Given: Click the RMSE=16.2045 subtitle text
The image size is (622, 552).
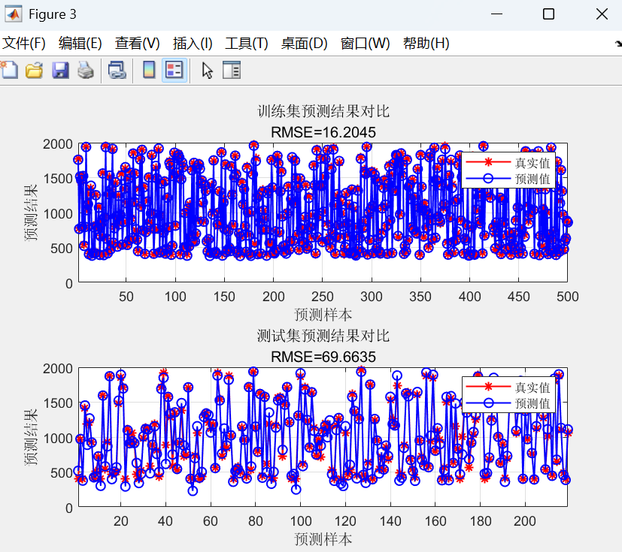Looking at the screenshot, I should [x=323, y=132].
